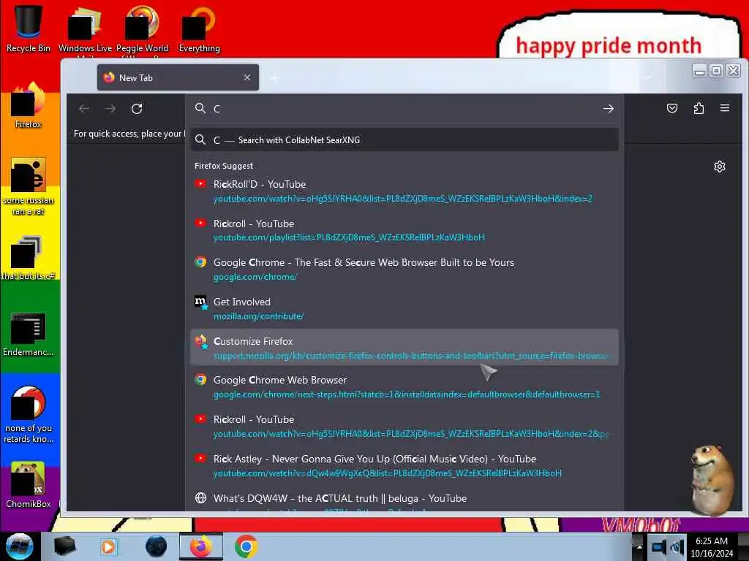Image resolution: width=749 pixels, height=561 pixels.
Task: Minimize the Firefox window
Action: click(699, 71)
